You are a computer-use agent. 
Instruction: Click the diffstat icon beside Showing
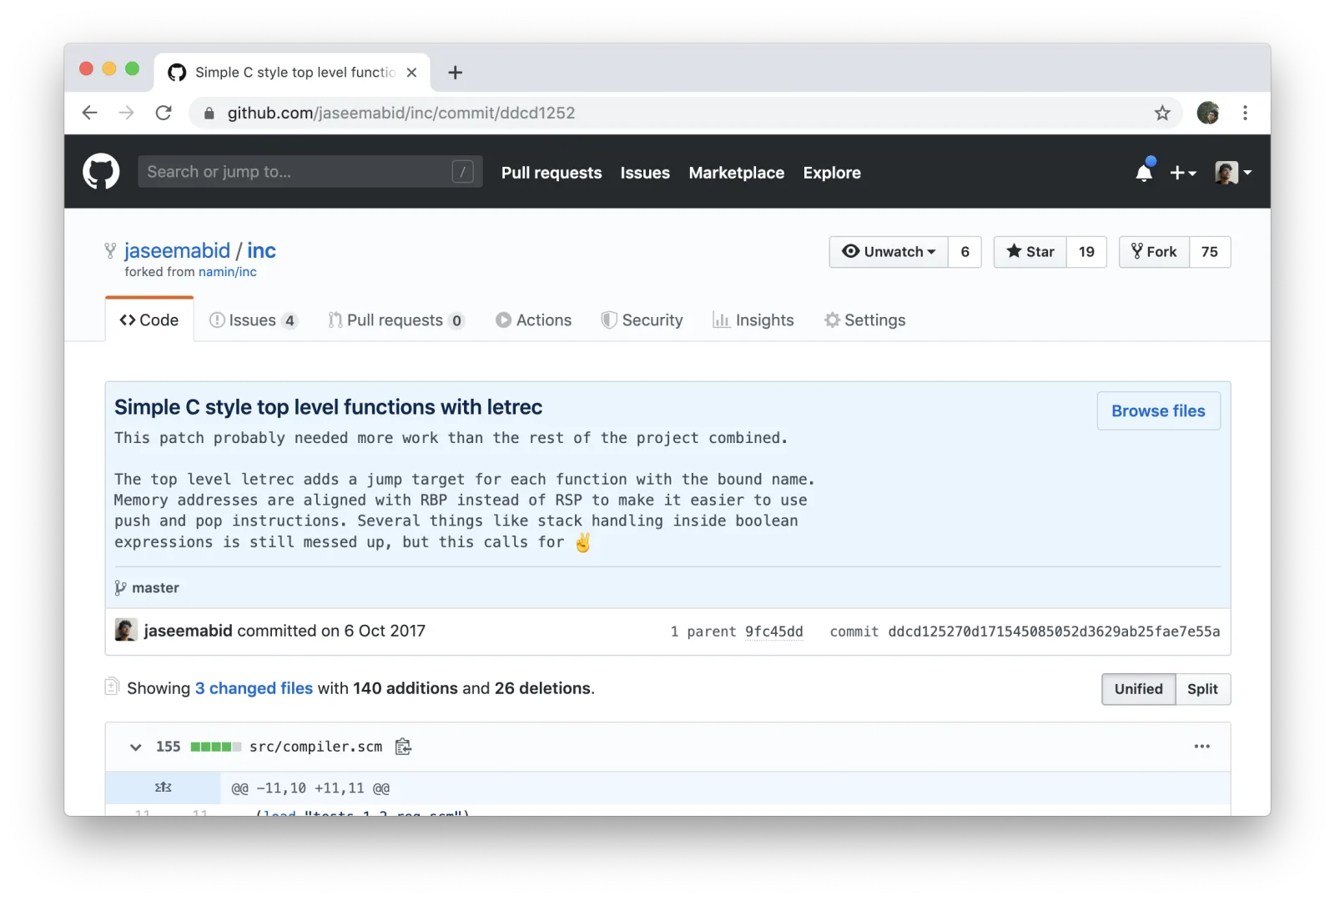112,687
